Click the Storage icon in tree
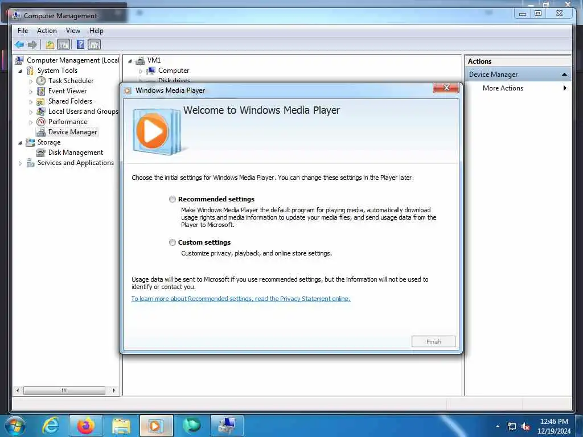This screenshot has width=583, height=437. pyautogui.click(x=30, y=142)
